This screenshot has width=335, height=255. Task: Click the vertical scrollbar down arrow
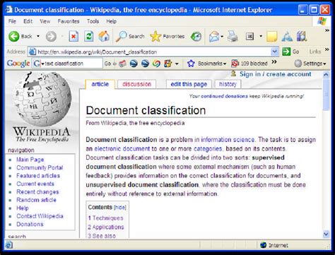point(326,234)
